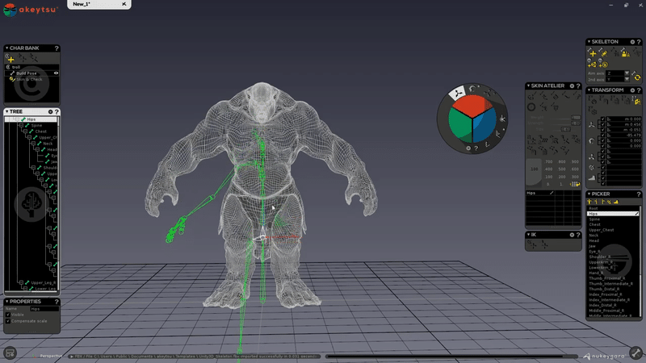The width and height of the screenshot is (646, 363).
Task: Collapse the Char Bank panel
Action: 6,48
